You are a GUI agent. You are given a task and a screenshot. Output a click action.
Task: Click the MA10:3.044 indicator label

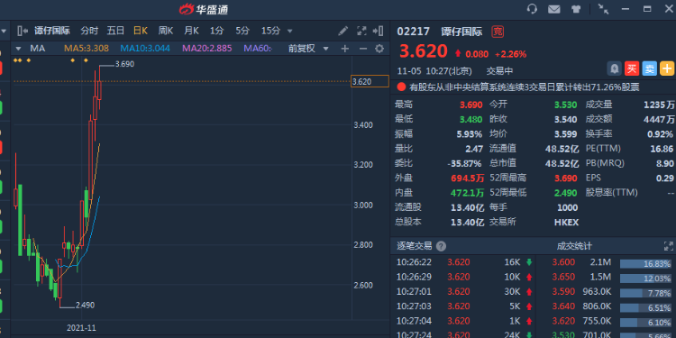[x=145, y=49]
